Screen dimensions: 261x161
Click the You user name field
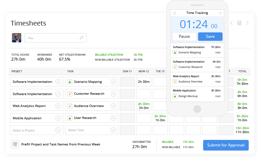coord(55,38)
